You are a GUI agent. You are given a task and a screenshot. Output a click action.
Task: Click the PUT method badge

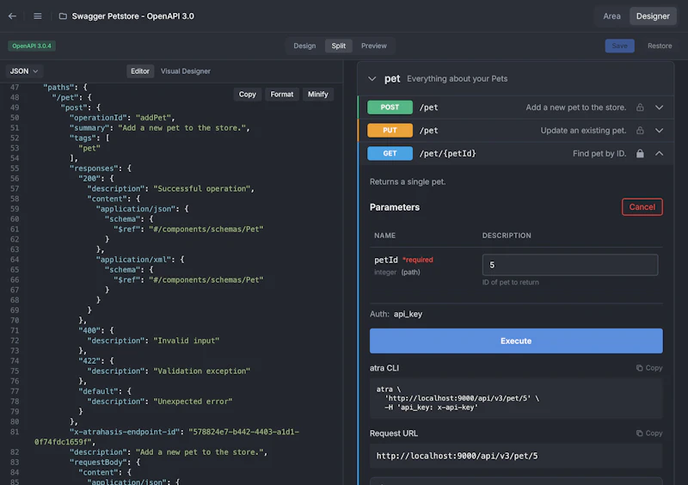(x=390, y=131)
